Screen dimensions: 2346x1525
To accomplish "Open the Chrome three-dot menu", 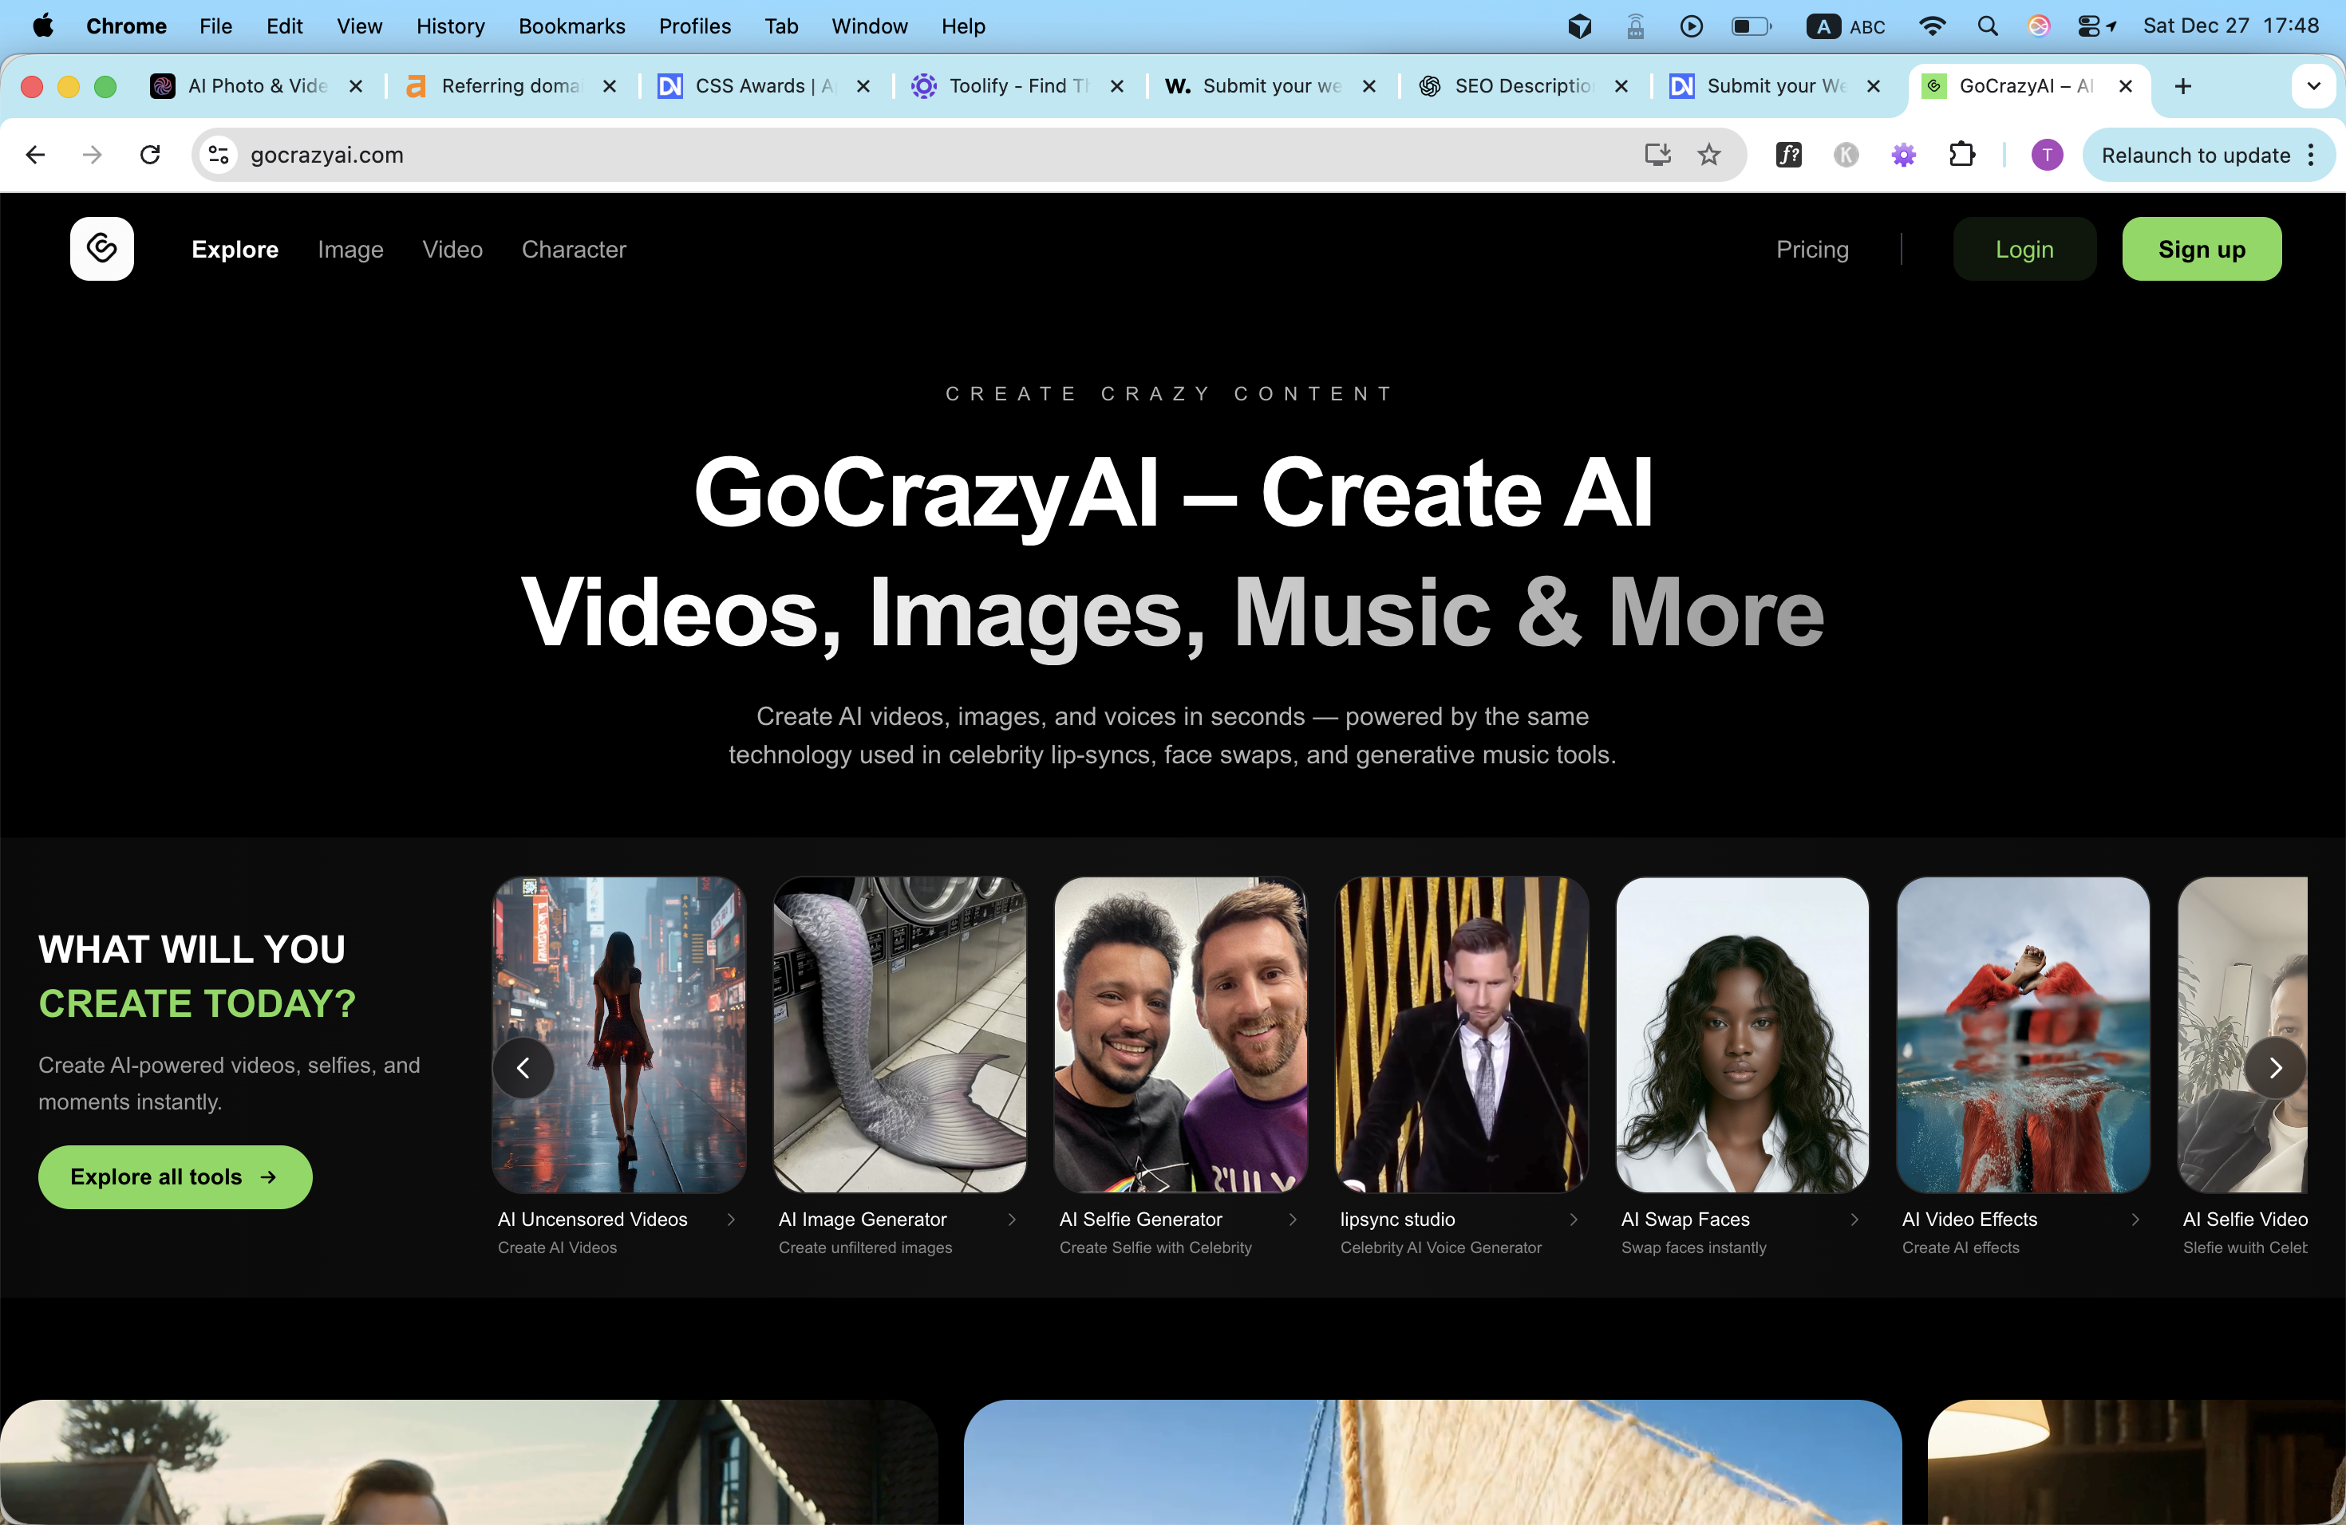I will click(x=2312, y=155).
